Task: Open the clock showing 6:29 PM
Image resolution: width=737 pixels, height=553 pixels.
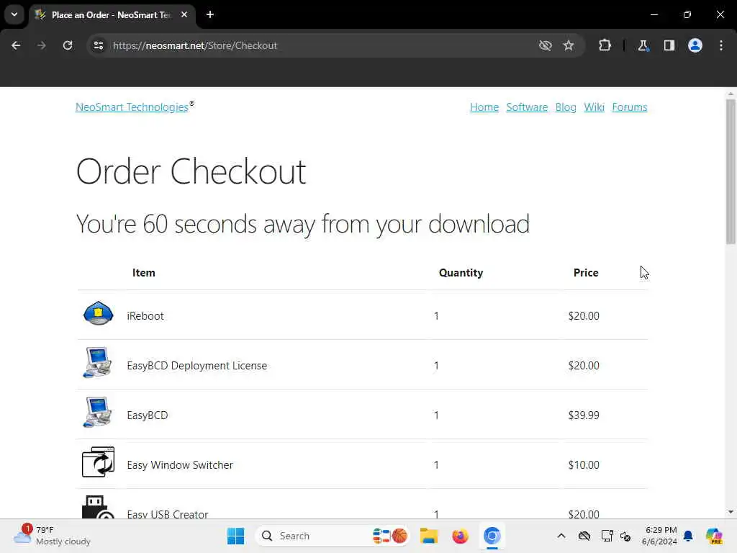Action: pyautogui.click(x=659, y=536)
